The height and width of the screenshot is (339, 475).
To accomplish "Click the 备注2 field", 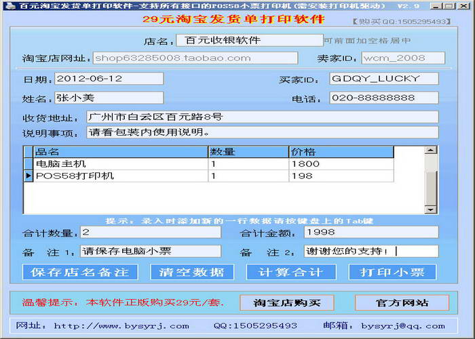I will (x=371, y=252).
